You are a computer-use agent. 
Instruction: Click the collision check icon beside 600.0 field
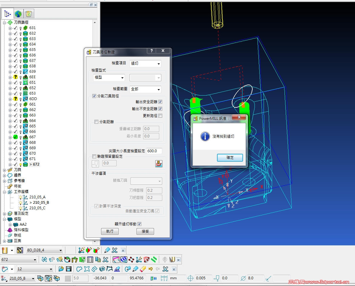click(x=159, y=163)
